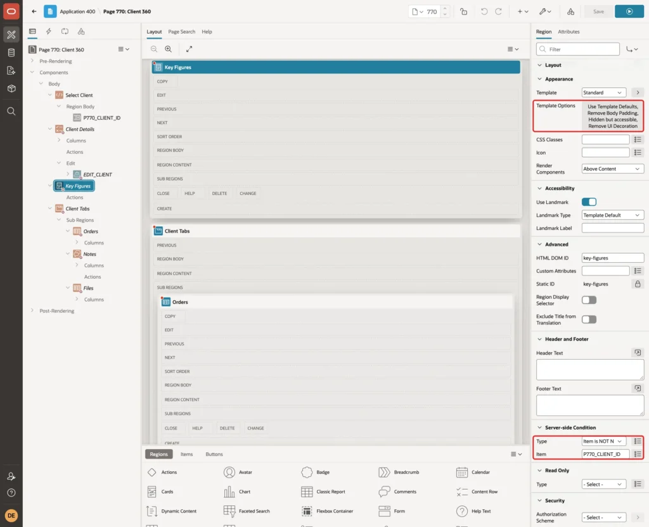Select P770_CLIENT_ID item in tree
This screenshot has width=649, height=527.
click(101, 118)
